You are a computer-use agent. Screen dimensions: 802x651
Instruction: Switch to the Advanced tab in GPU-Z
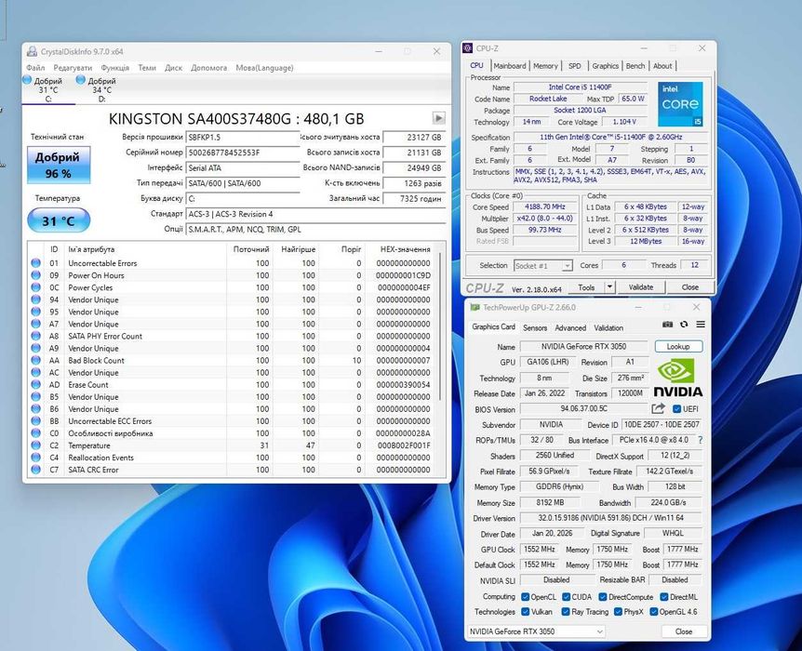[570, 327]
